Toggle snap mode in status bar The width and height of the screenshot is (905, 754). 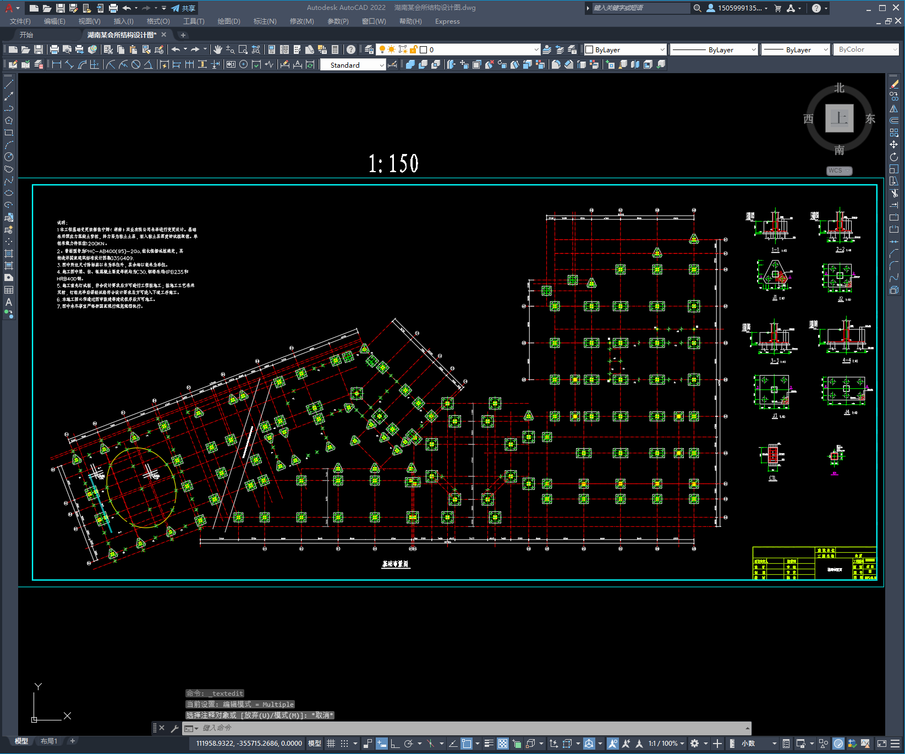(344, 744)
